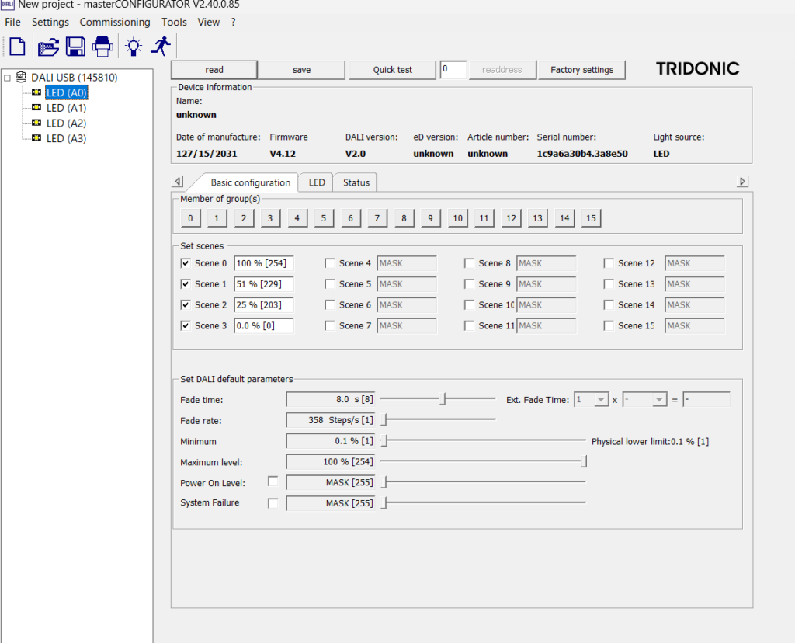Image resolution: width=795 pixels, height=643 pixels.
Task: Click the readdress number input field
Action: point(453,69)
